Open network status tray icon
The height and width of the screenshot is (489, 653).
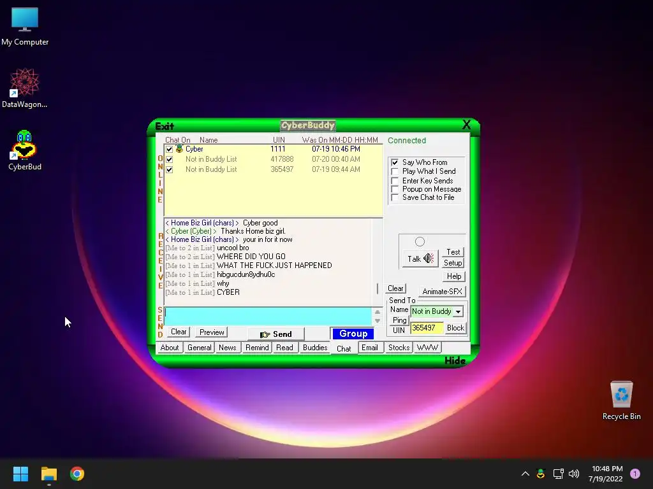[x=558, y=474]
